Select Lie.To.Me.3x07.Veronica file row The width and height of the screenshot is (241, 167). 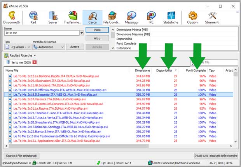click(118, 99)
